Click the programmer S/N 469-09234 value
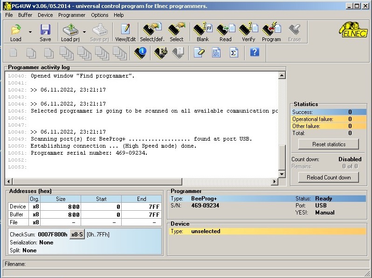372x278 pixels. pos(205,206)
